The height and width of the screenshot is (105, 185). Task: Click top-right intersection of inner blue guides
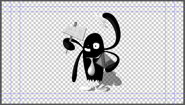pyautogui.click(x=165, y=12)
